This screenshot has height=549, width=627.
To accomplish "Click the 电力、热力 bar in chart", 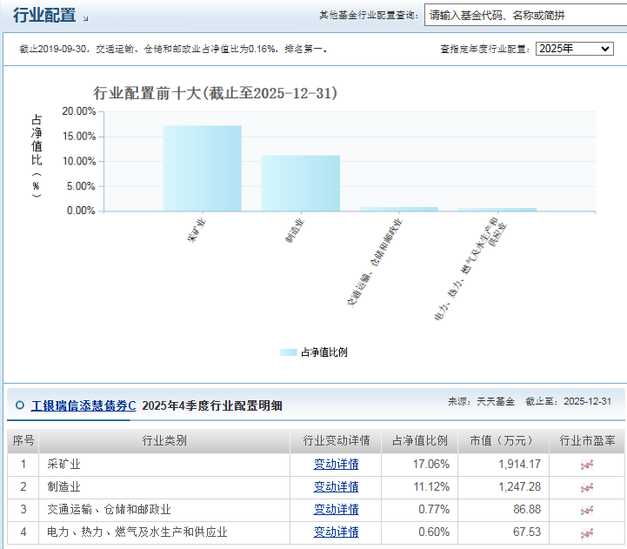I will pyautogui.click(x=497, y=210).
